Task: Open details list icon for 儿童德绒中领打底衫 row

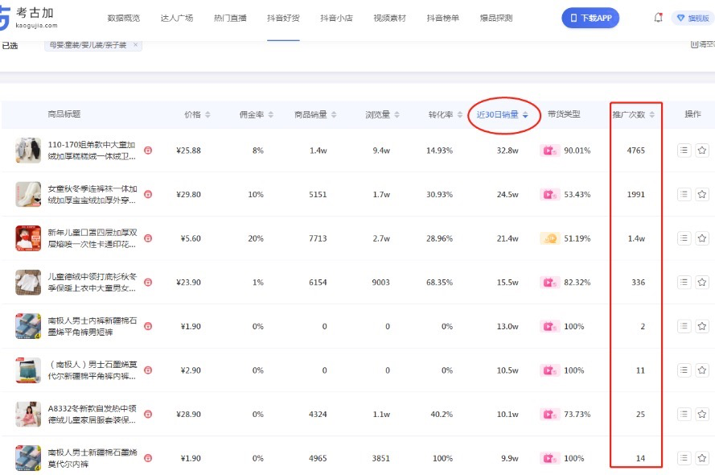Action: (684, 282)
